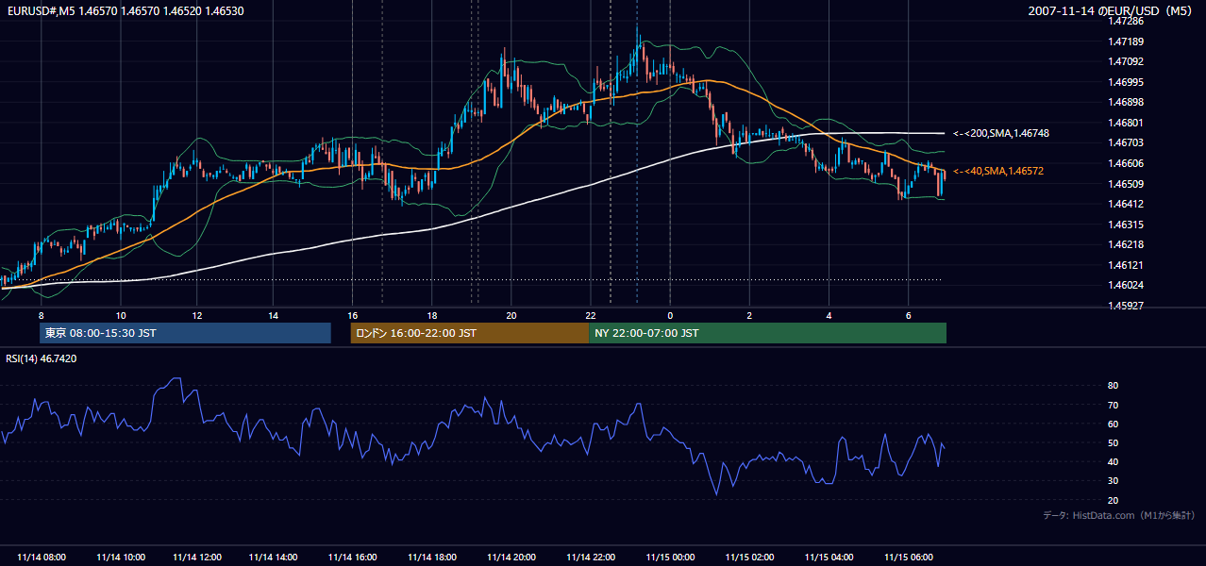
Task: Click price axis value 1.46509
Action: [x=1125, y=184]
